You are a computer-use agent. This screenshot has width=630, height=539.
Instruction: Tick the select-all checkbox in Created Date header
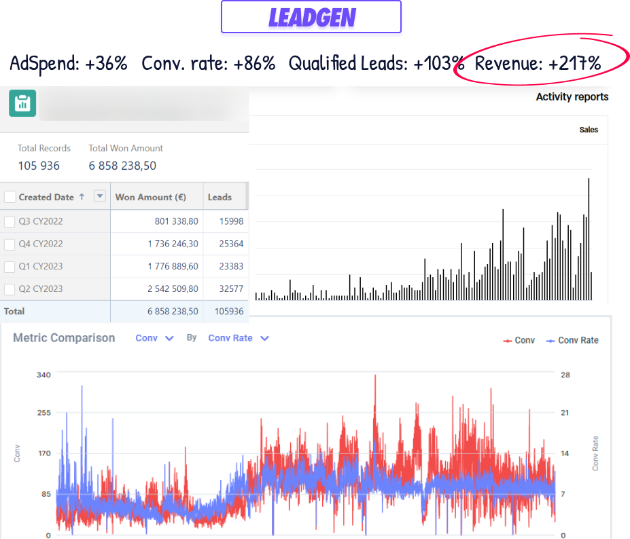(10, 197)
